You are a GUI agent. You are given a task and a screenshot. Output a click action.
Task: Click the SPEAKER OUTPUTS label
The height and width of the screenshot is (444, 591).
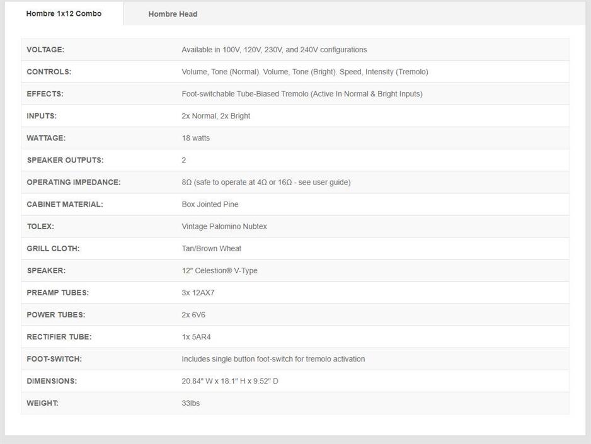coord(65,160)
